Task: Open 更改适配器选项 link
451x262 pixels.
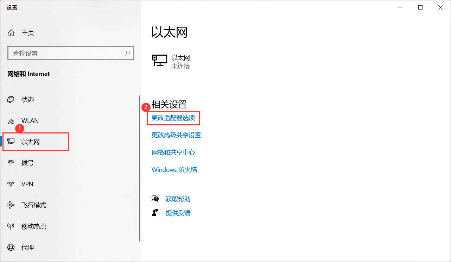Action: click(x=173, y=118)
